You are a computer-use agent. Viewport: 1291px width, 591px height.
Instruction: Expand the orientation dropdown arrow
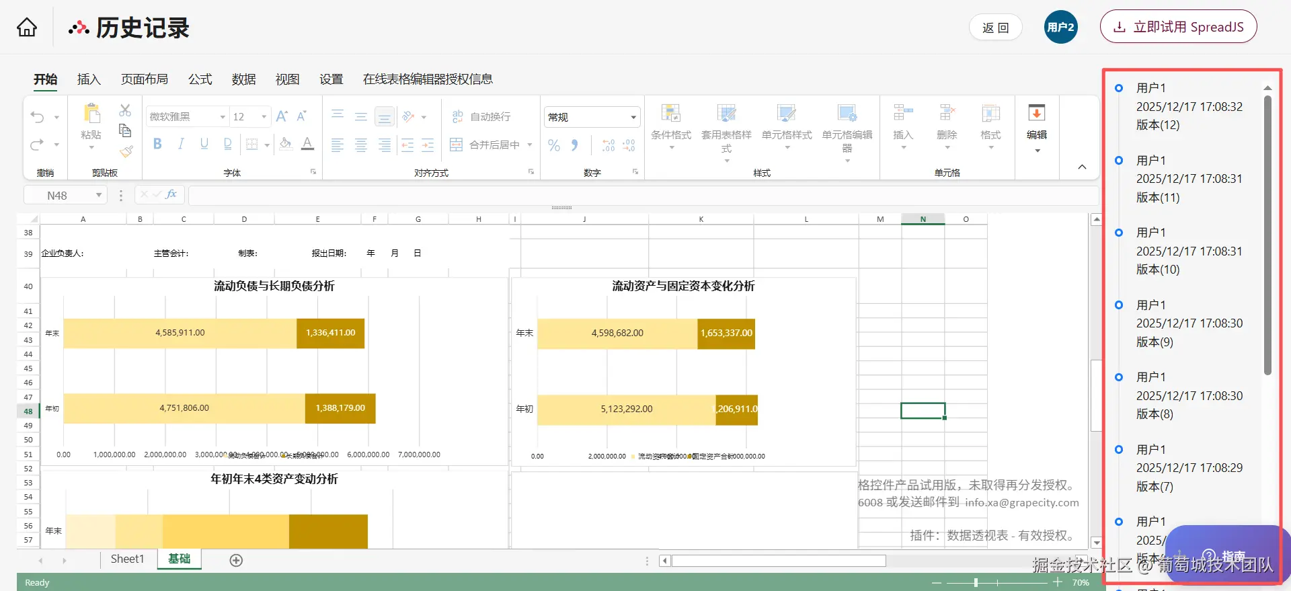click(x=424, y=117)
